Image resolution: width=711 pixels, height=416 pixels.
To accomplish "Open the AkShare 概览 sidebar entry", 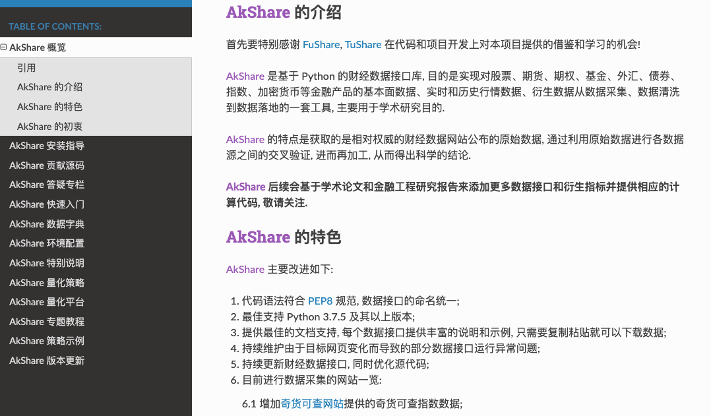I will click(38, 47).
